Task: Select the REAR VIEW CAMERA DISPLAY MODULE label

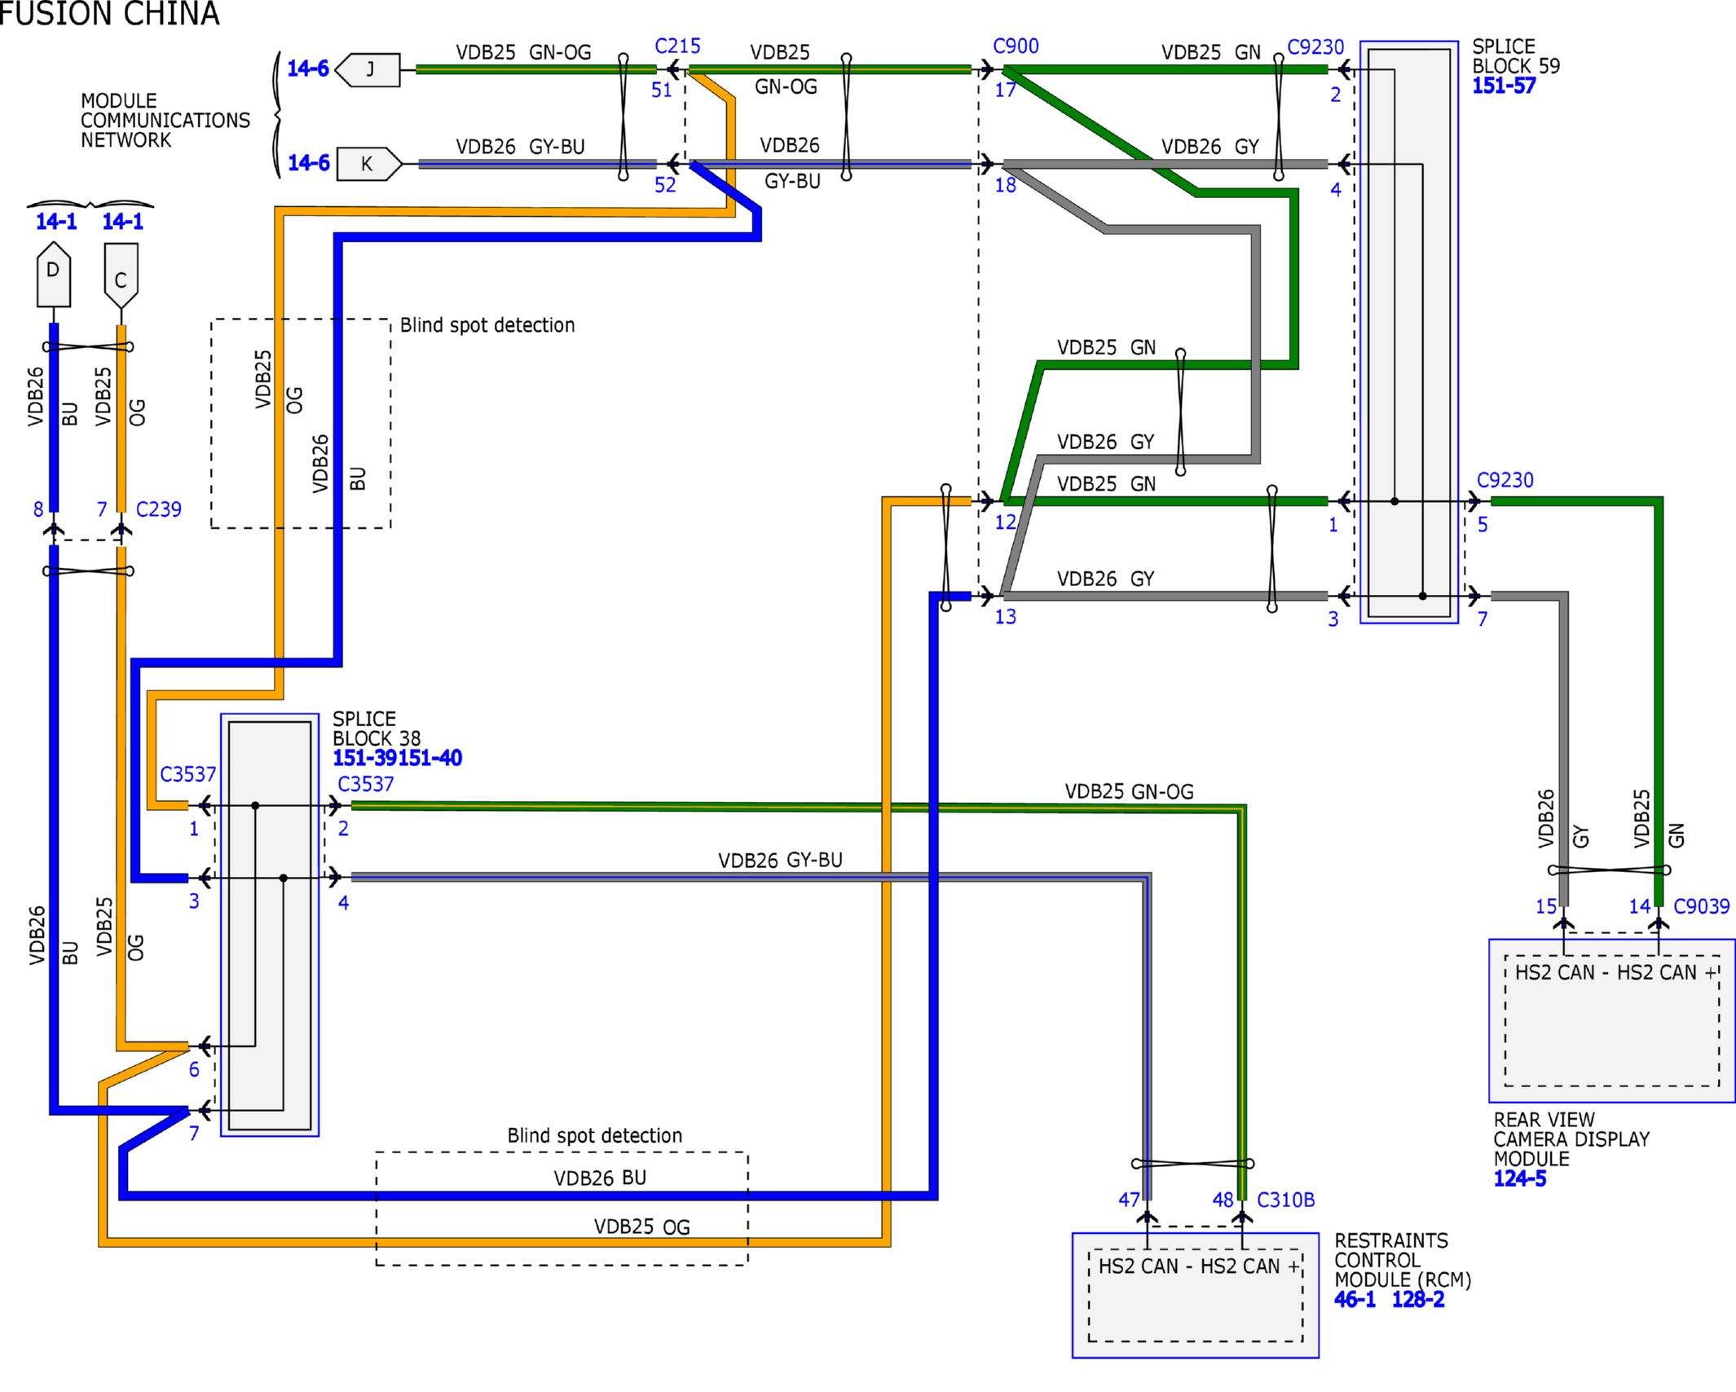Action: tap(1572, 1139)
